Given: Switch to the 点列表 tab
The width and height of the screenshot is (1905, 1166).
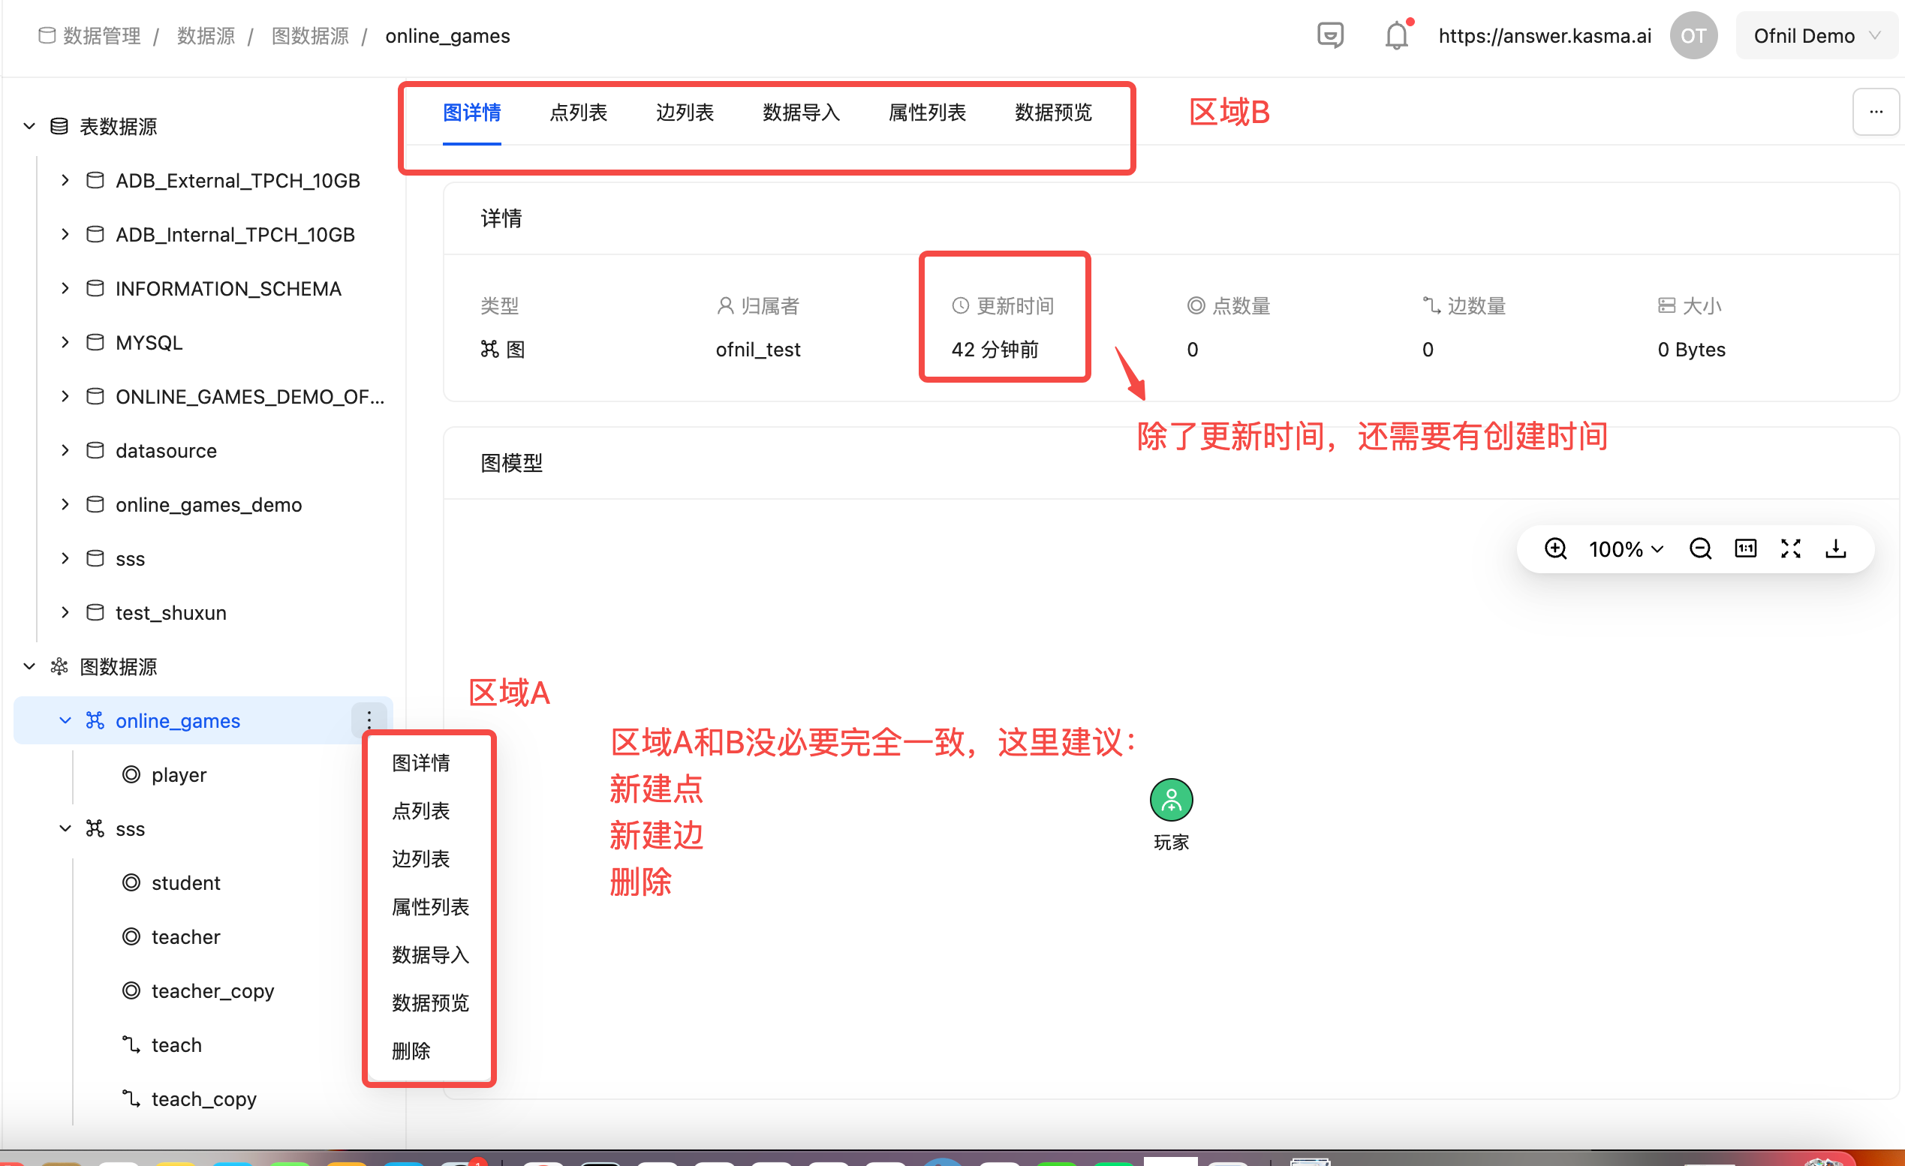Looking at the screenshot, I should [578, 113].
